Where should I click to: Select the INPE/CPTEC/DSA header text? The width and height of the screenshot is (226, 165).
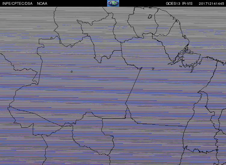[x=17, y=4]
